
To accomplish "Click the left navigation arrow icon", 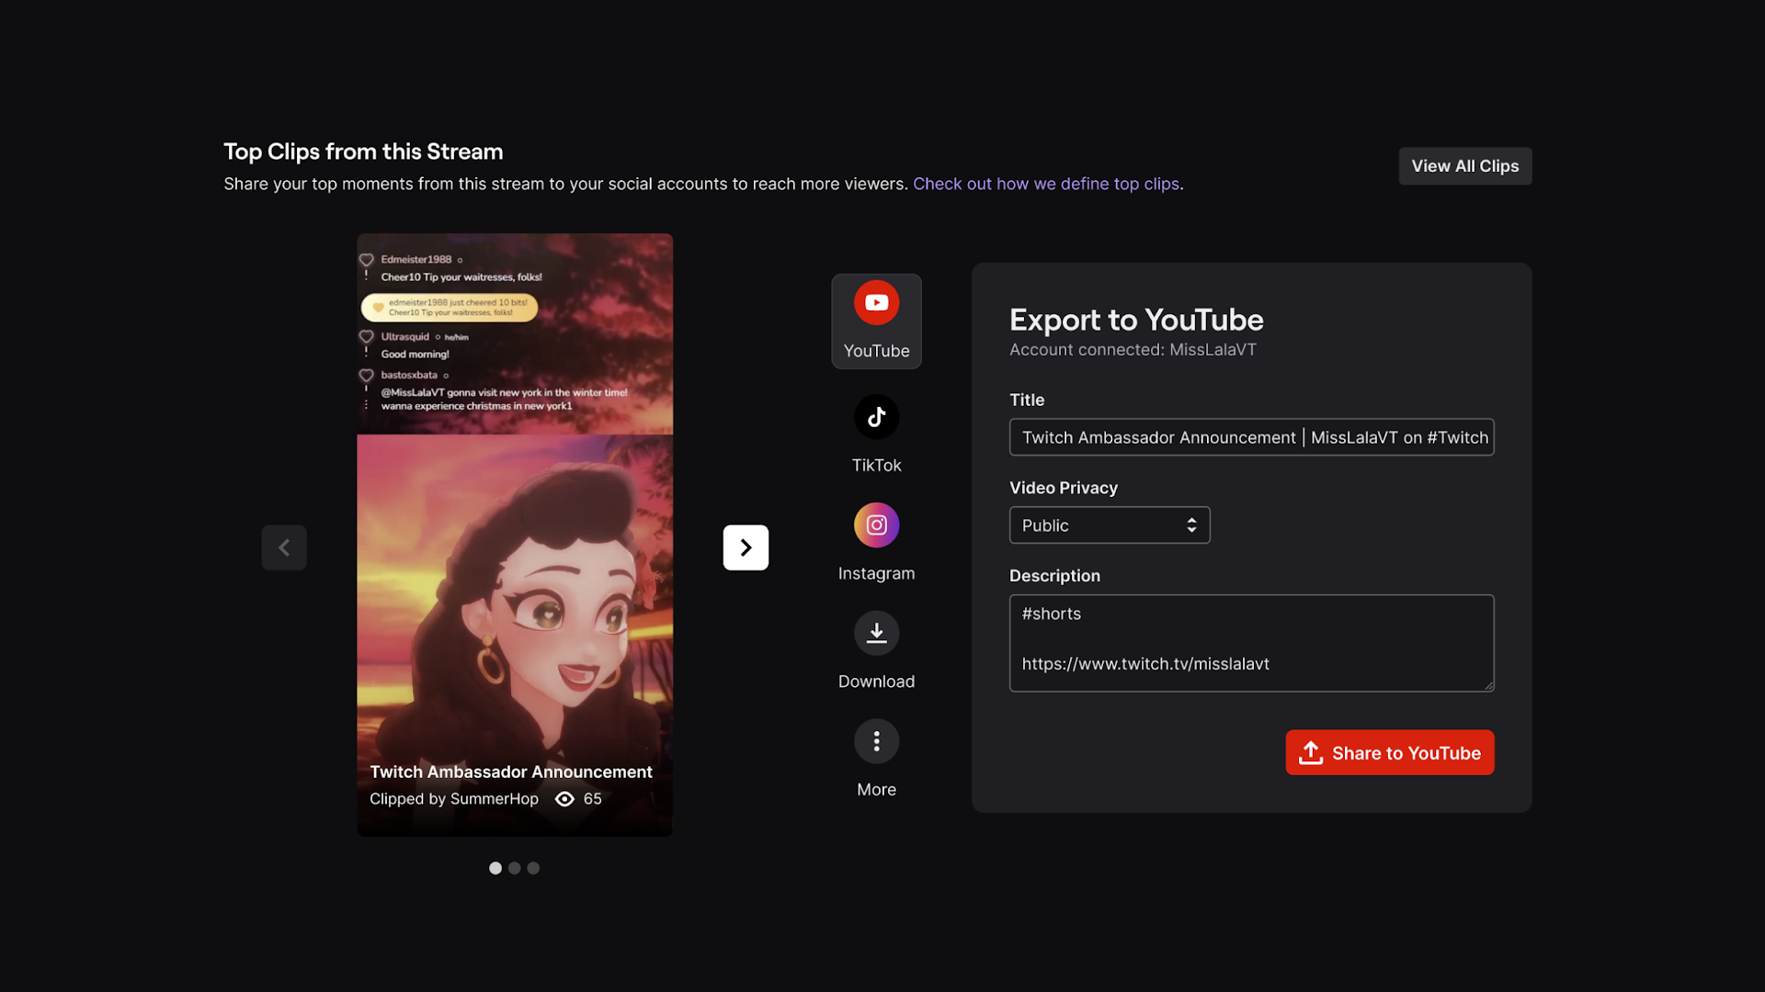I will pyautogui.click(x=284, y=547).
